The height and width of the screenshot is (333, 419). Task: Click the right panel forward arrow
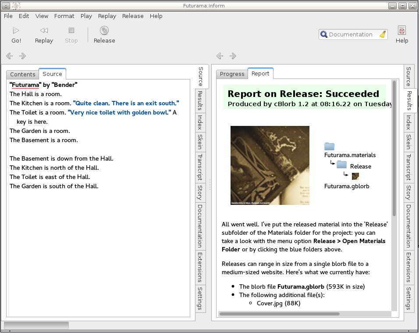233,56
